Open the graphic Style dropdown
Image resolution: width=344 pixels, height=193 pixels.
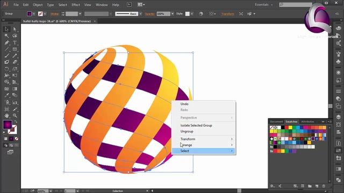[x=192, y=14]
